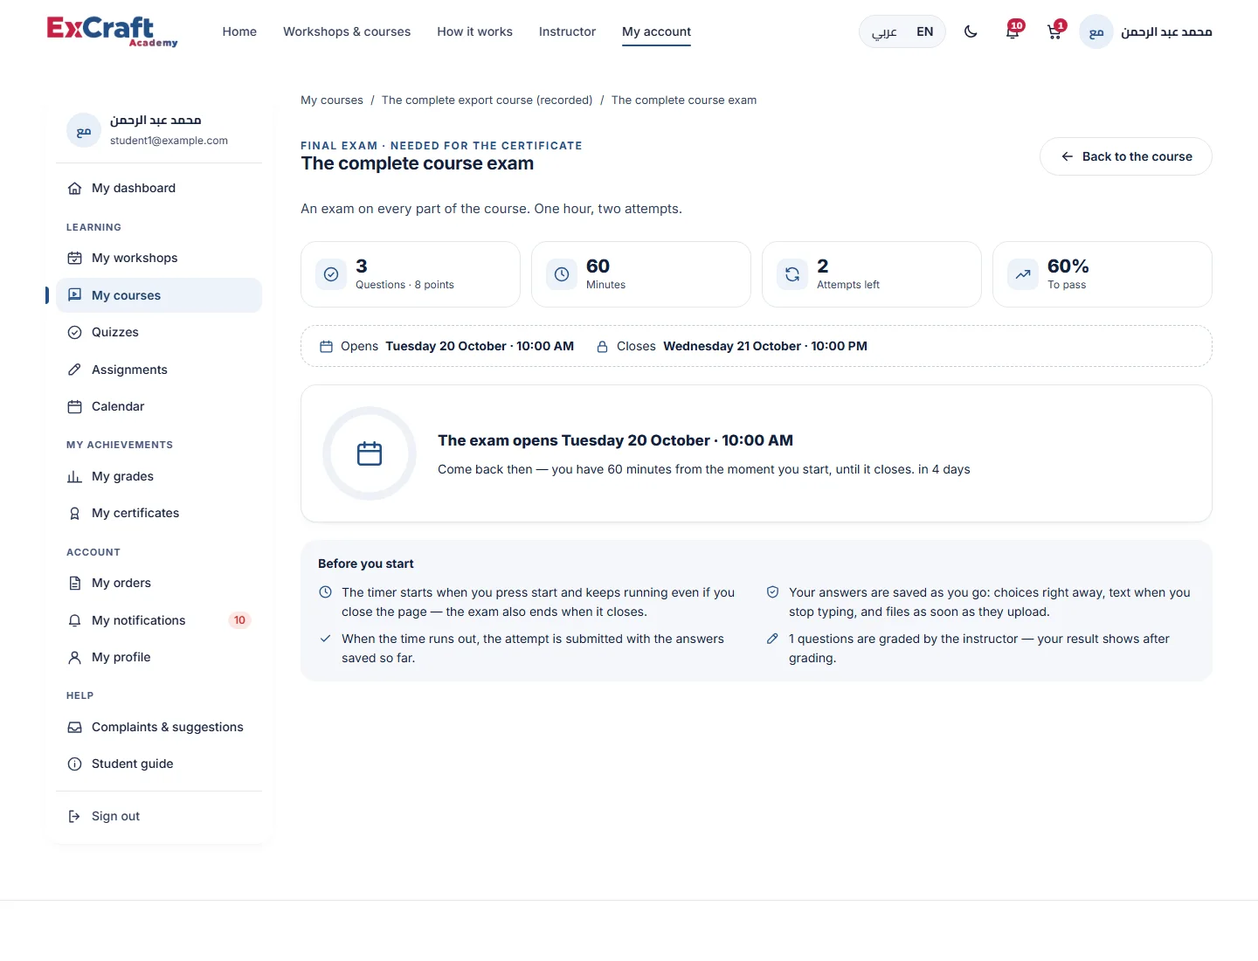Screen dimensions: 1258x961
Task: Click Back to the course button
Action: click(1126, 156)
